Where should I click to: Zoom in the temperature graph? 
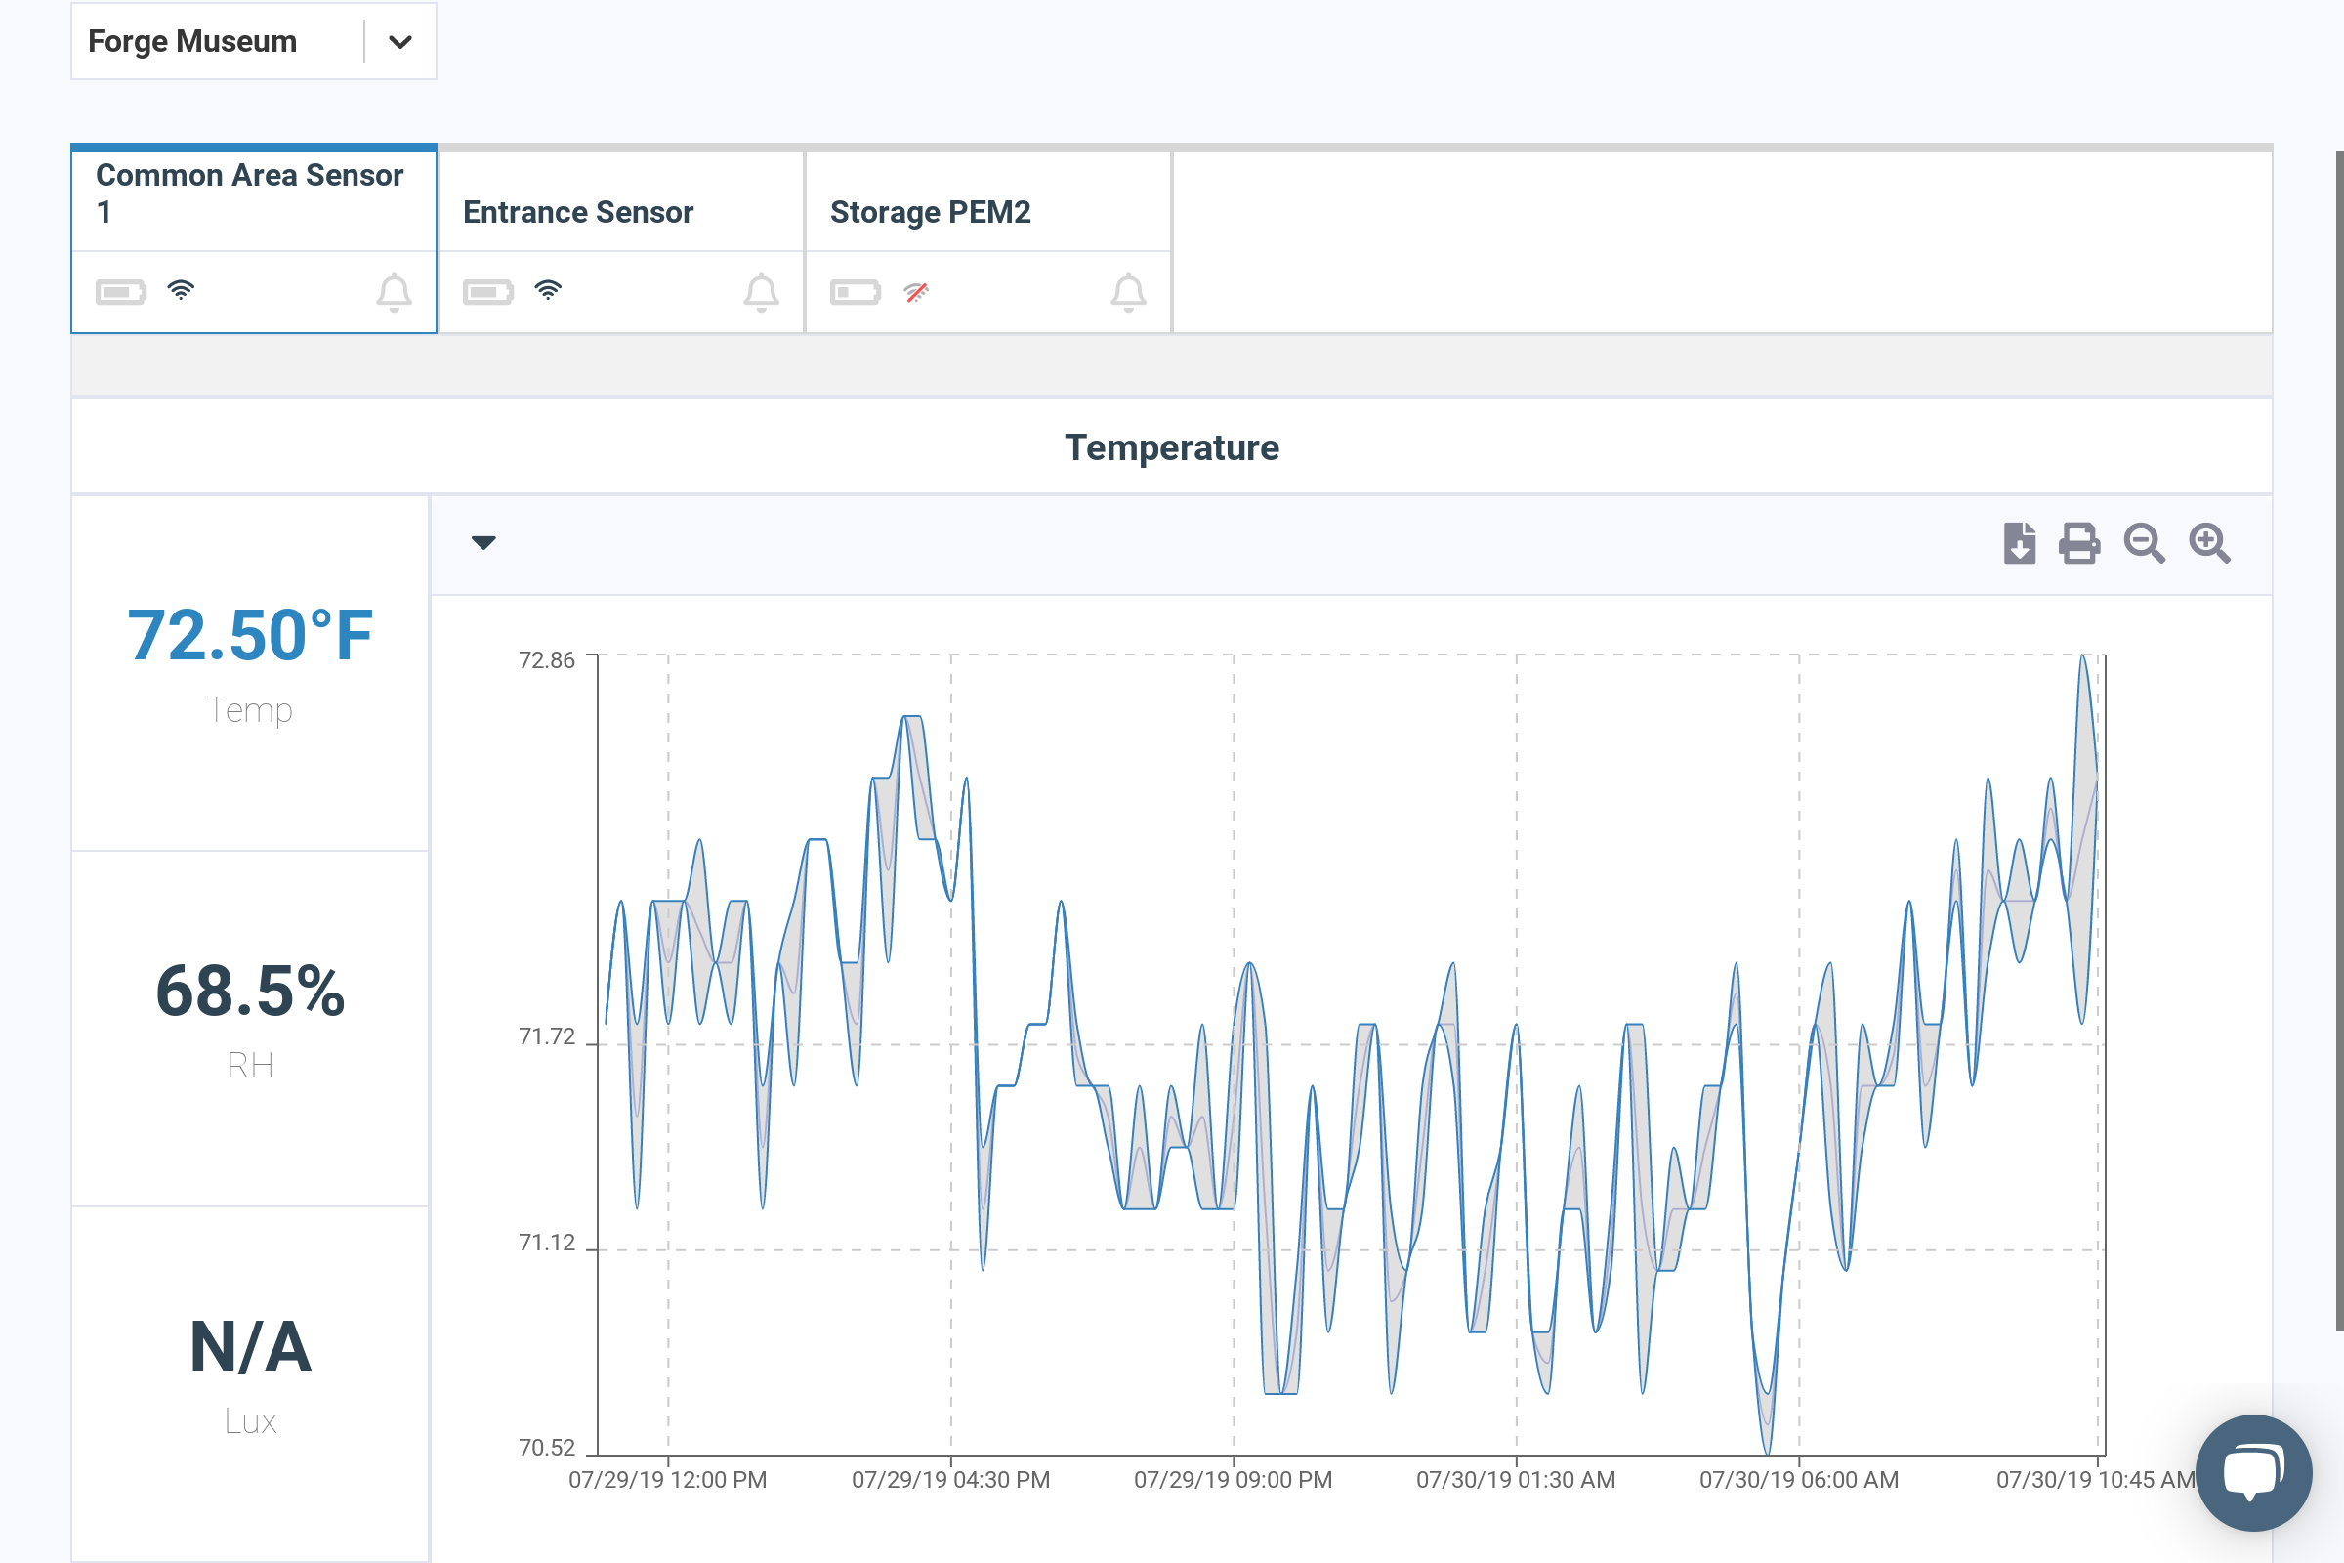coord(2208,543)
